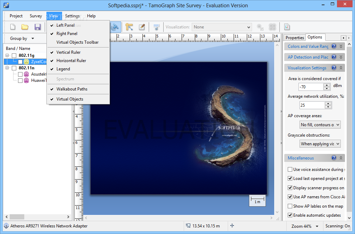
Task: Toggle Vertical Ruler in View menu
Action: coord(78,52)
